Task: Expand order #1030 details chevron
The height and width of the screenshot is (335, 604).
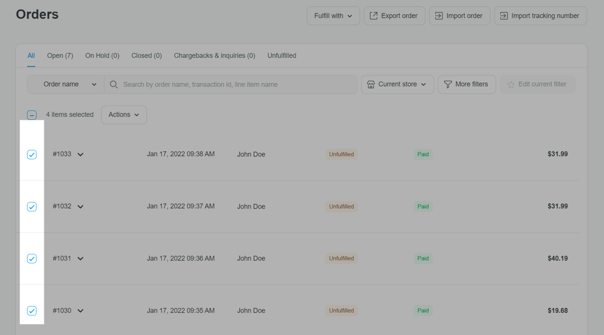Action: point(80,311)
